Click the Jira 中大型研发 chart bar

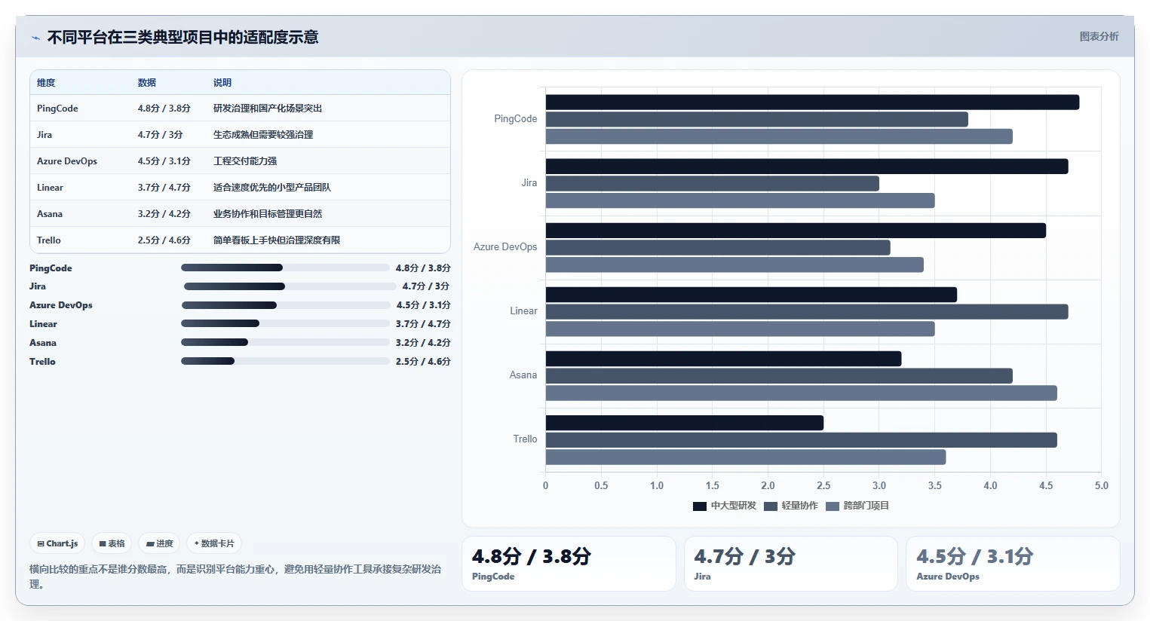pos(807,167)
